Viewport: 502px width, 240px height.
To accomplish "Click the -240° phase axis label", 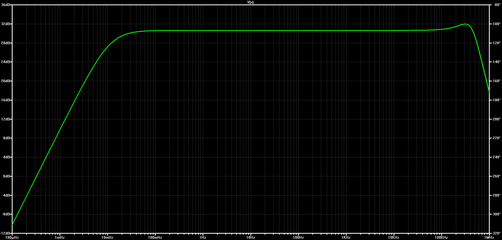I will point(496,157).
